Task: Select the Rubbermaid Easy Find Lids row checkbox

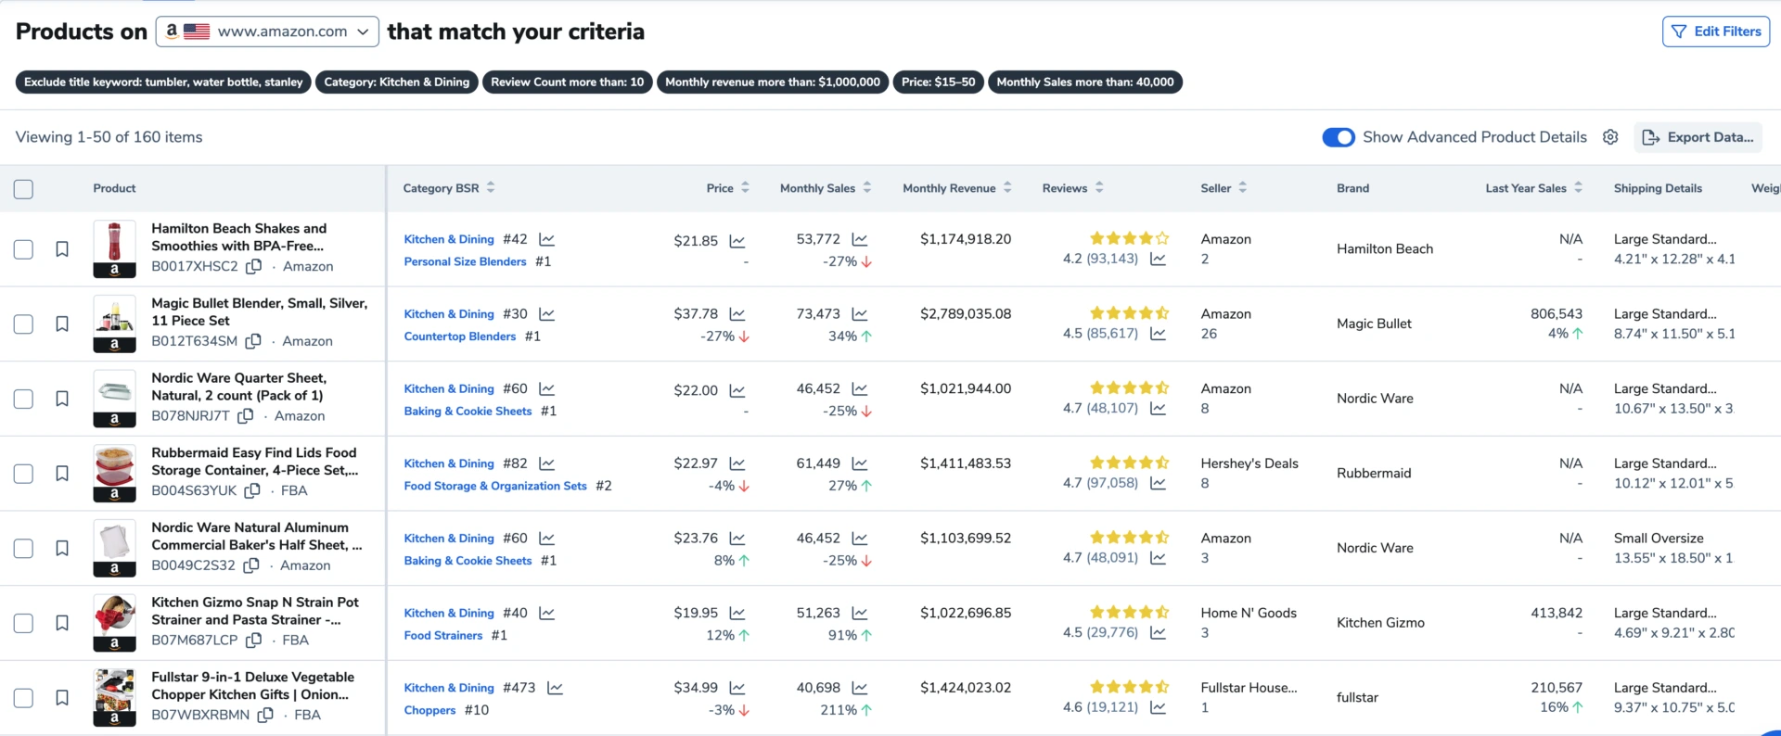Action: tap(23, 474)
